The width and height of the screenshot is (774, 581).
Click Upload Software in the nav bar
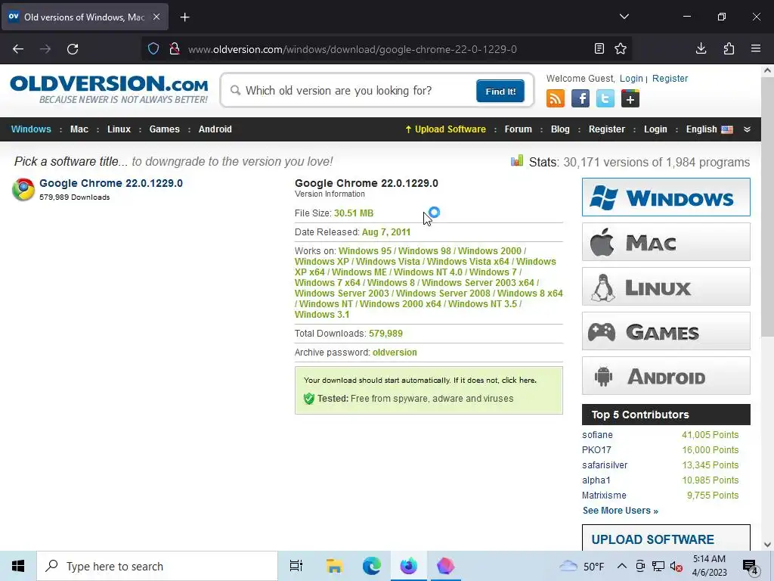click(x=446, y=129)
